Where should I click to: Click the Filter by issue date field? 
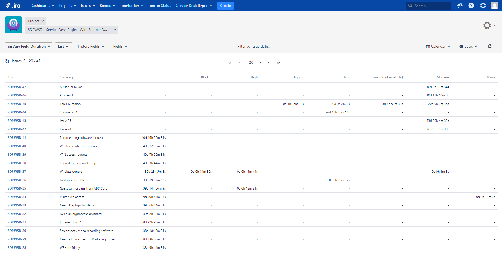(254, 46)
